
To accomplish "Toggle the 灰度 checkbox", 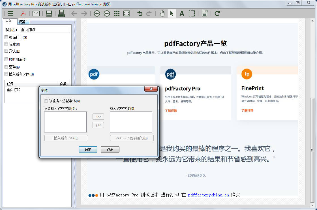I will [7, 44].
